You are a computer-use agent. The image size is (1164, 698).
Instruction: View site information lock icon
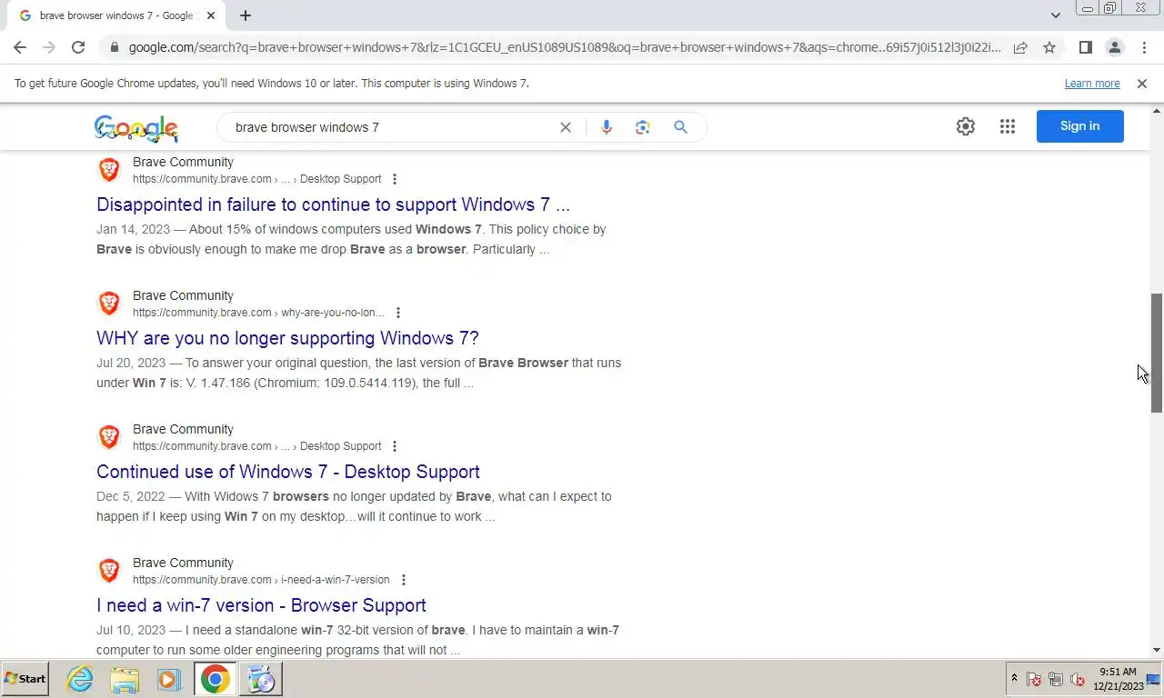coord(114,47)
